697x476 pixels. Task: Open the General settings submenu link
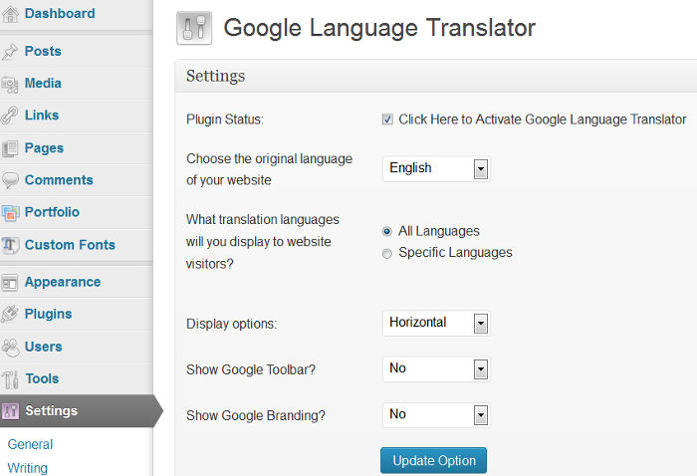tap(30, 444)
